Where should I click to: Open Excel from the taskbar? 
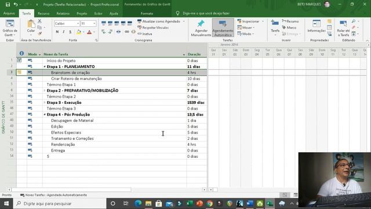(190, 203)
